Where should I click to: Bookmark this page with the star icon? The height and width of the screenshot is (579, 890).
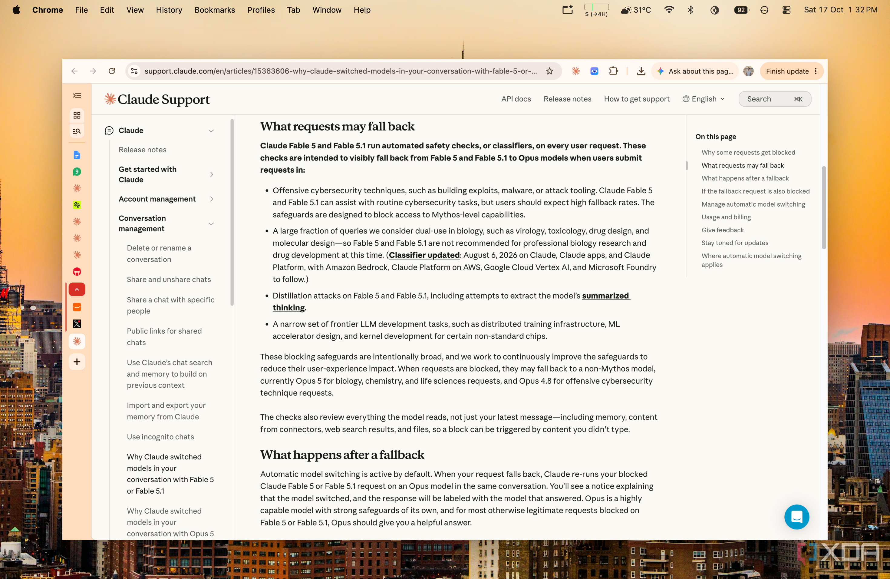pyautogui.click(x=549, y=71)
